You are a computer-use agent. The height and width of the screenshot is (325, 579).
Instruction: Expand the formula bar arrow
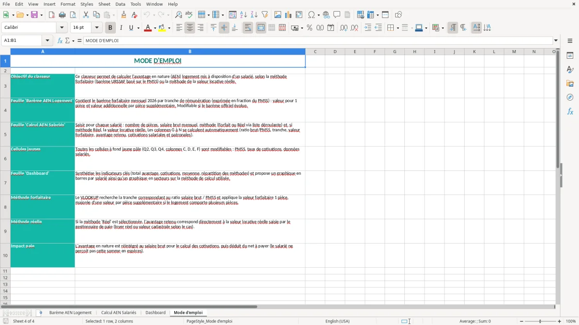click(x=556, y=40)
